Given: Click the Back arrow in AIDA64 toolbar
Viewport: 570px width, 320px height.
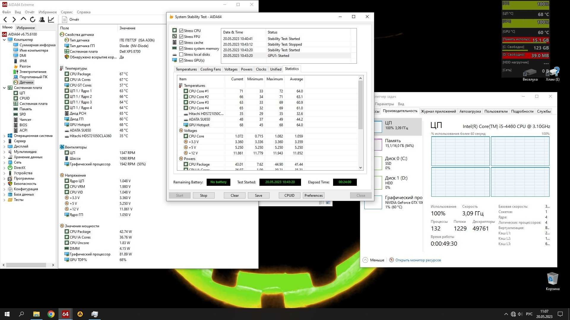Looking at the screenshot, I should pos(5,20).
